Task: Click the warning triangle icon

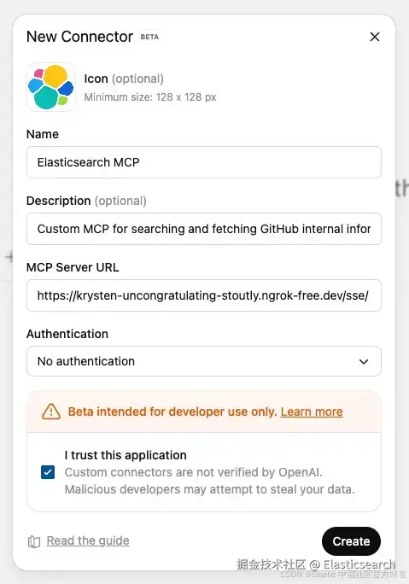Action: pos(51,412)
